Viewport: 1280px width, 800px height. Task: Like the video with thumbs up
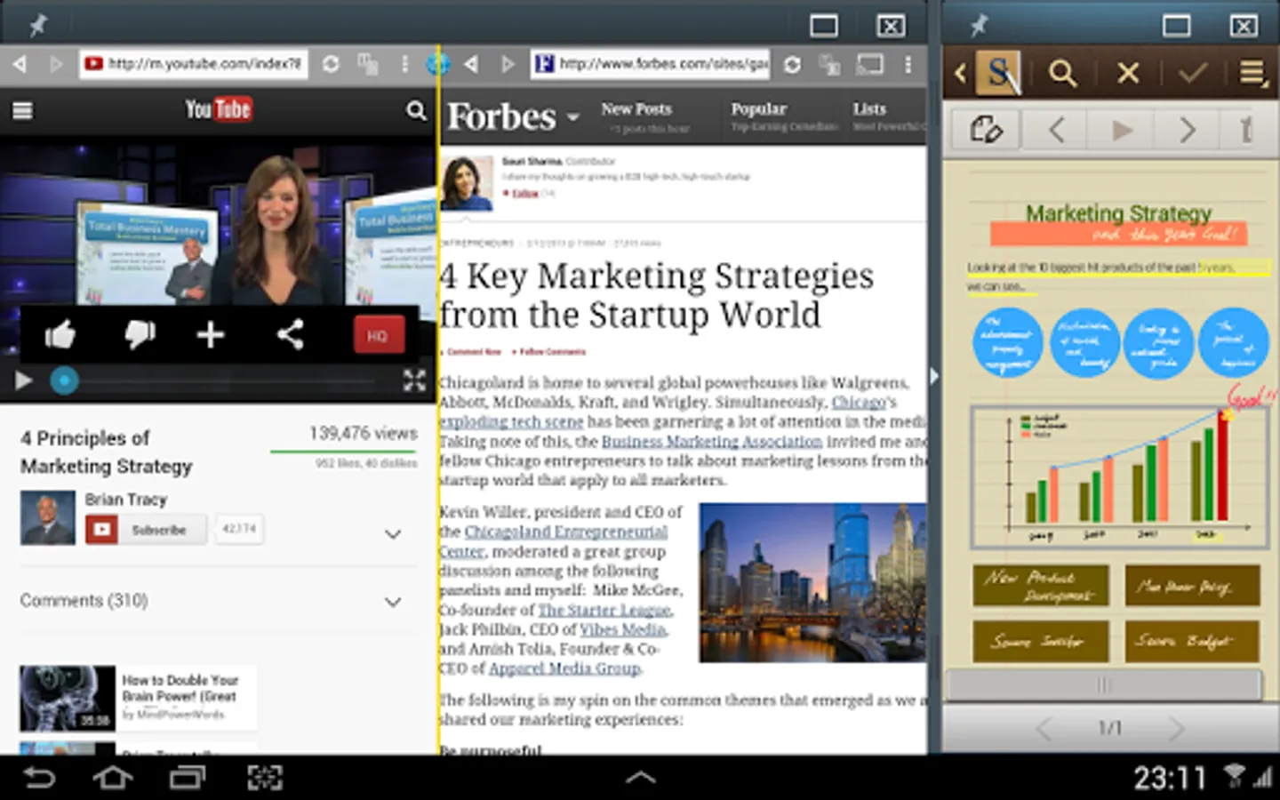pyautogui.click(x=60, y=335)
